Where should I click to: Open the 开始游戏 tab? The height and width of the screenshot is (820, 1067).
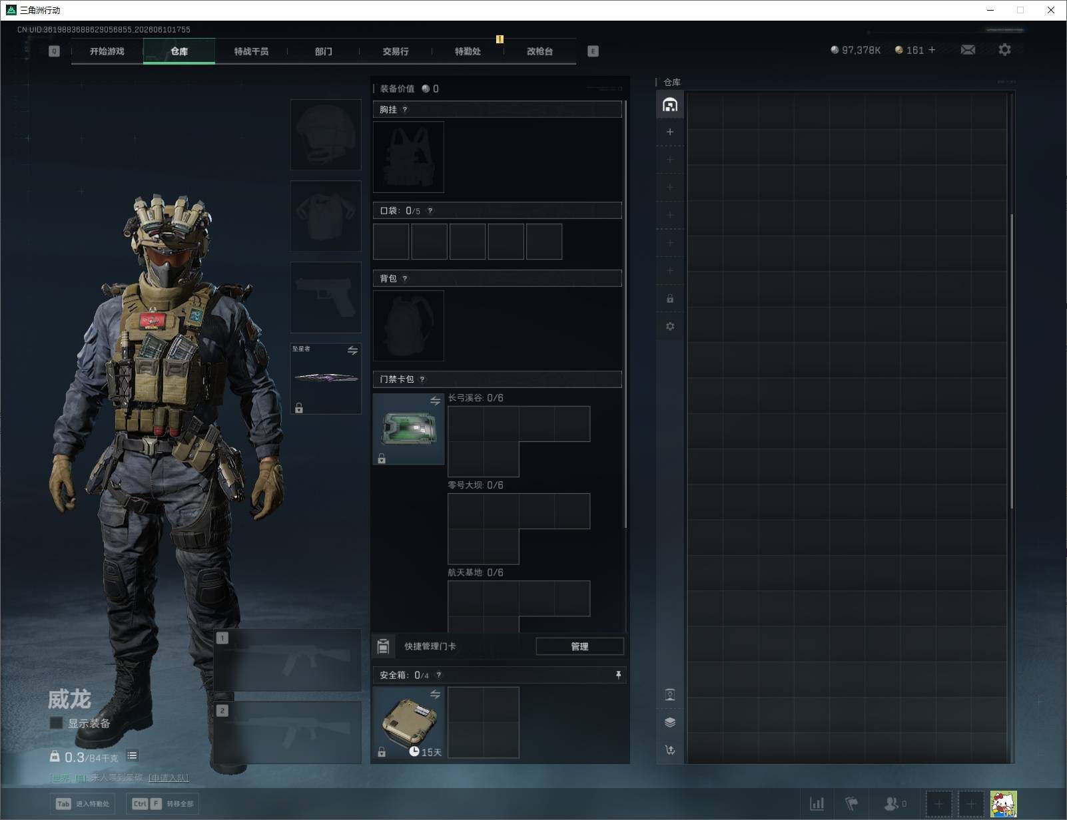[x=107, y=51]
